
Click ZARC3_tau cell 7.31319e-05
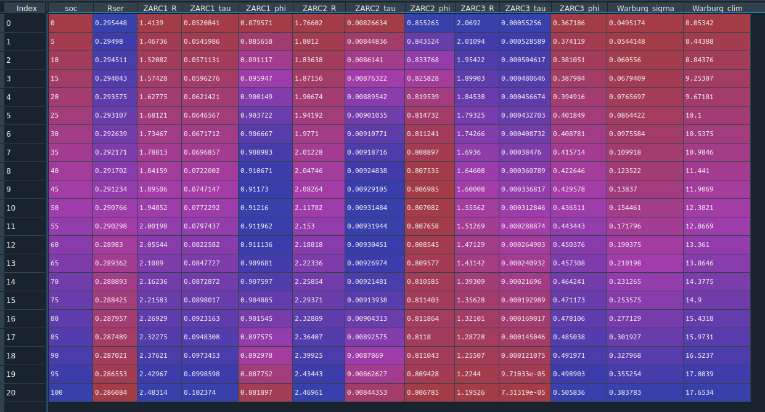pos(525,393)
